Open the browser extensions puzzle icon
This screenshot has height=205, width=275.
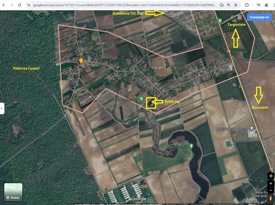pyautogui.click(x=247, y=5)
